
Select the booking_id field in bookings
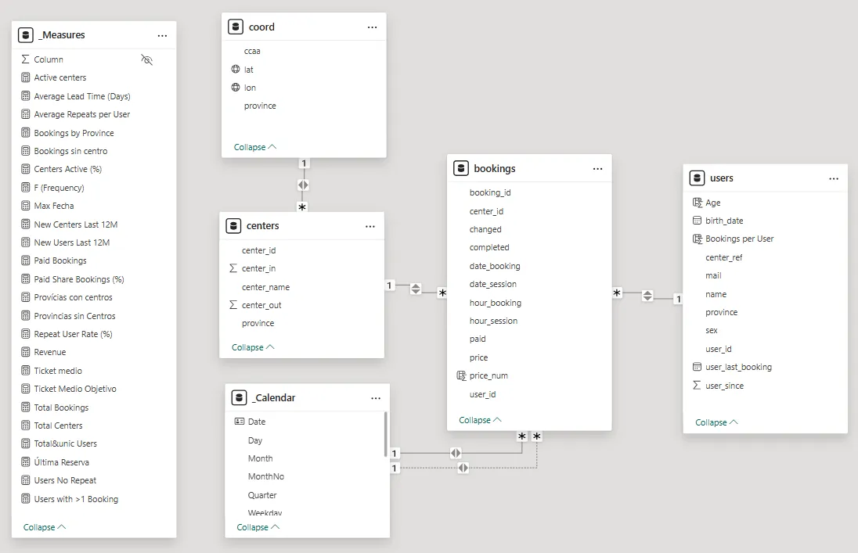click(490, 192)
